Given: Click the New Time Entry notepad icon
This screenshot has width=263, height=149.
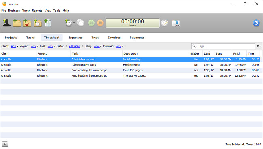Looking at the screenshot, I should (48, 23).
